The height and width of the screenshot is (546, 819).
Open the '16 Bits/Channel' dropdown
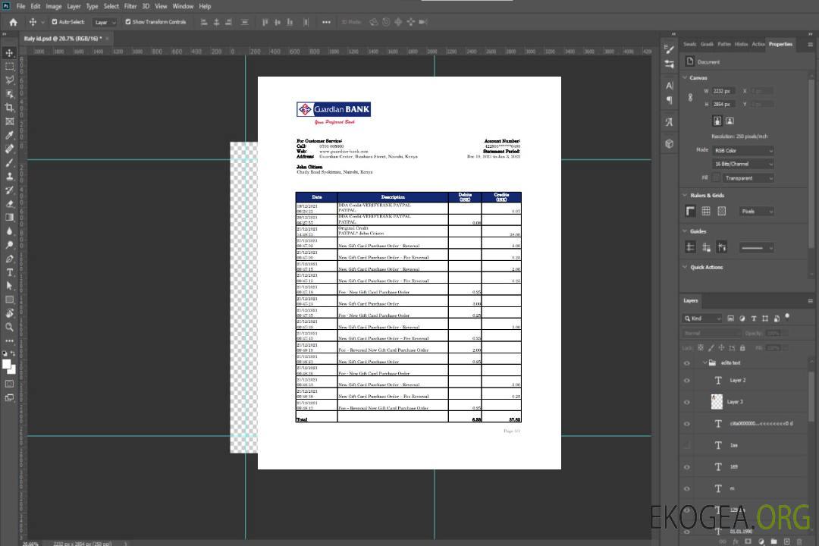(x=743, y=164)
